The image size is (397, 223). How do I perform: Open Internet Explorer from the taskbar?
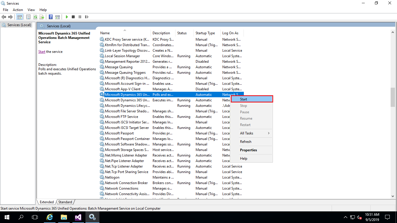tap(50, 217)
